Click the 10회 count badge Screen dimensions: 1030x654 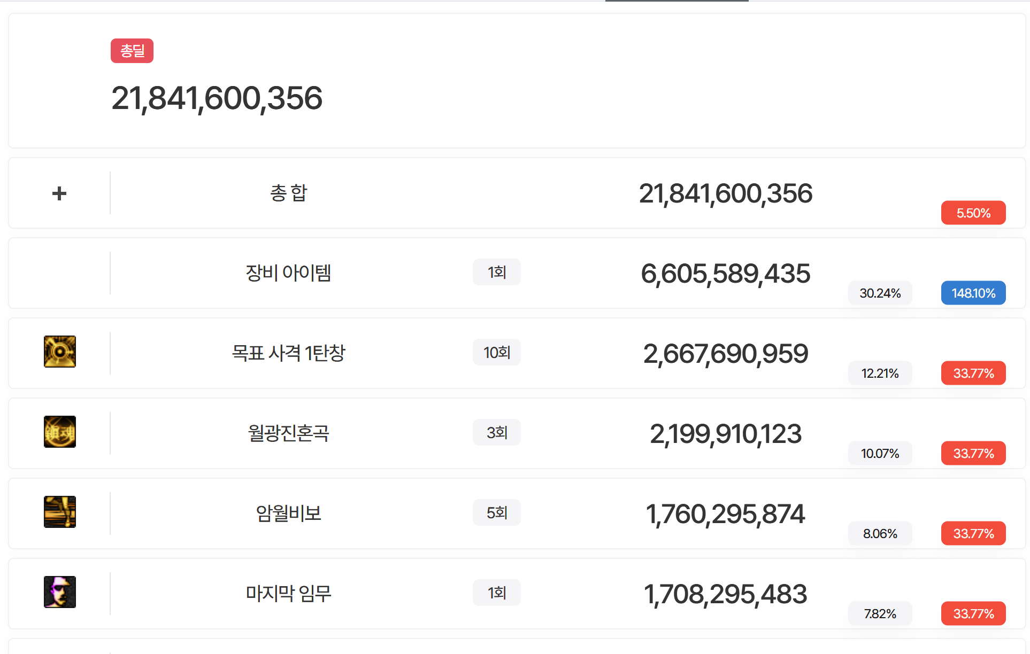(497, 352)
